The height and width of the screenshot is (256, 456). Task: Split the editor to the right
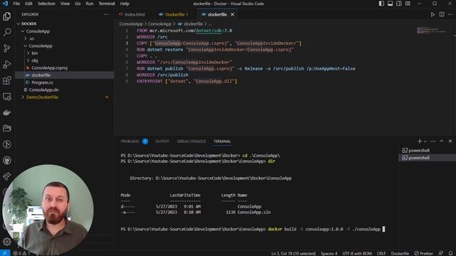(x=442, y=14)
